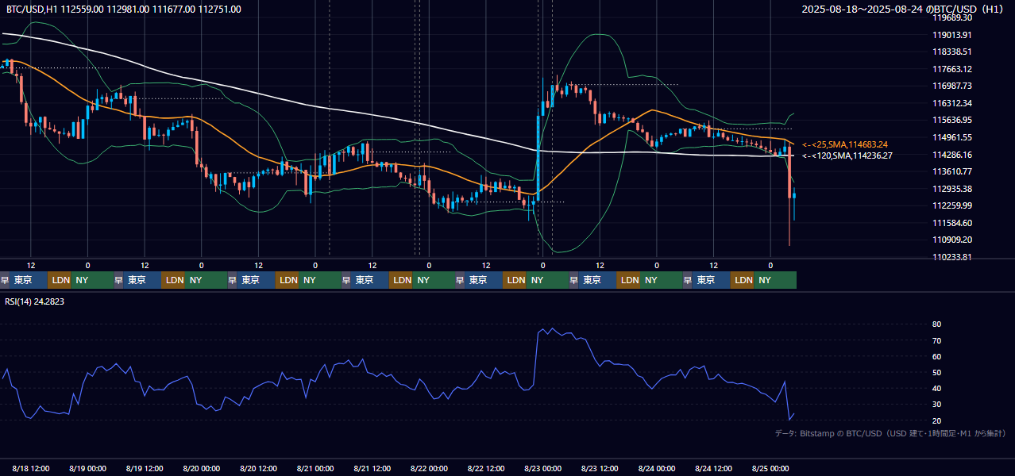
Task: Click RSI scale value 70
Action: (936, 340)
